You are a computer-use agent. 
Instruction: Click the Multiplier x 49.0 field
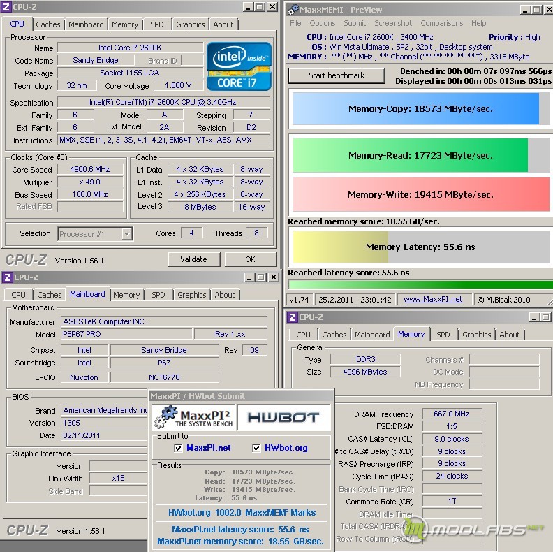pyautogui.click(x=90, y=182)
